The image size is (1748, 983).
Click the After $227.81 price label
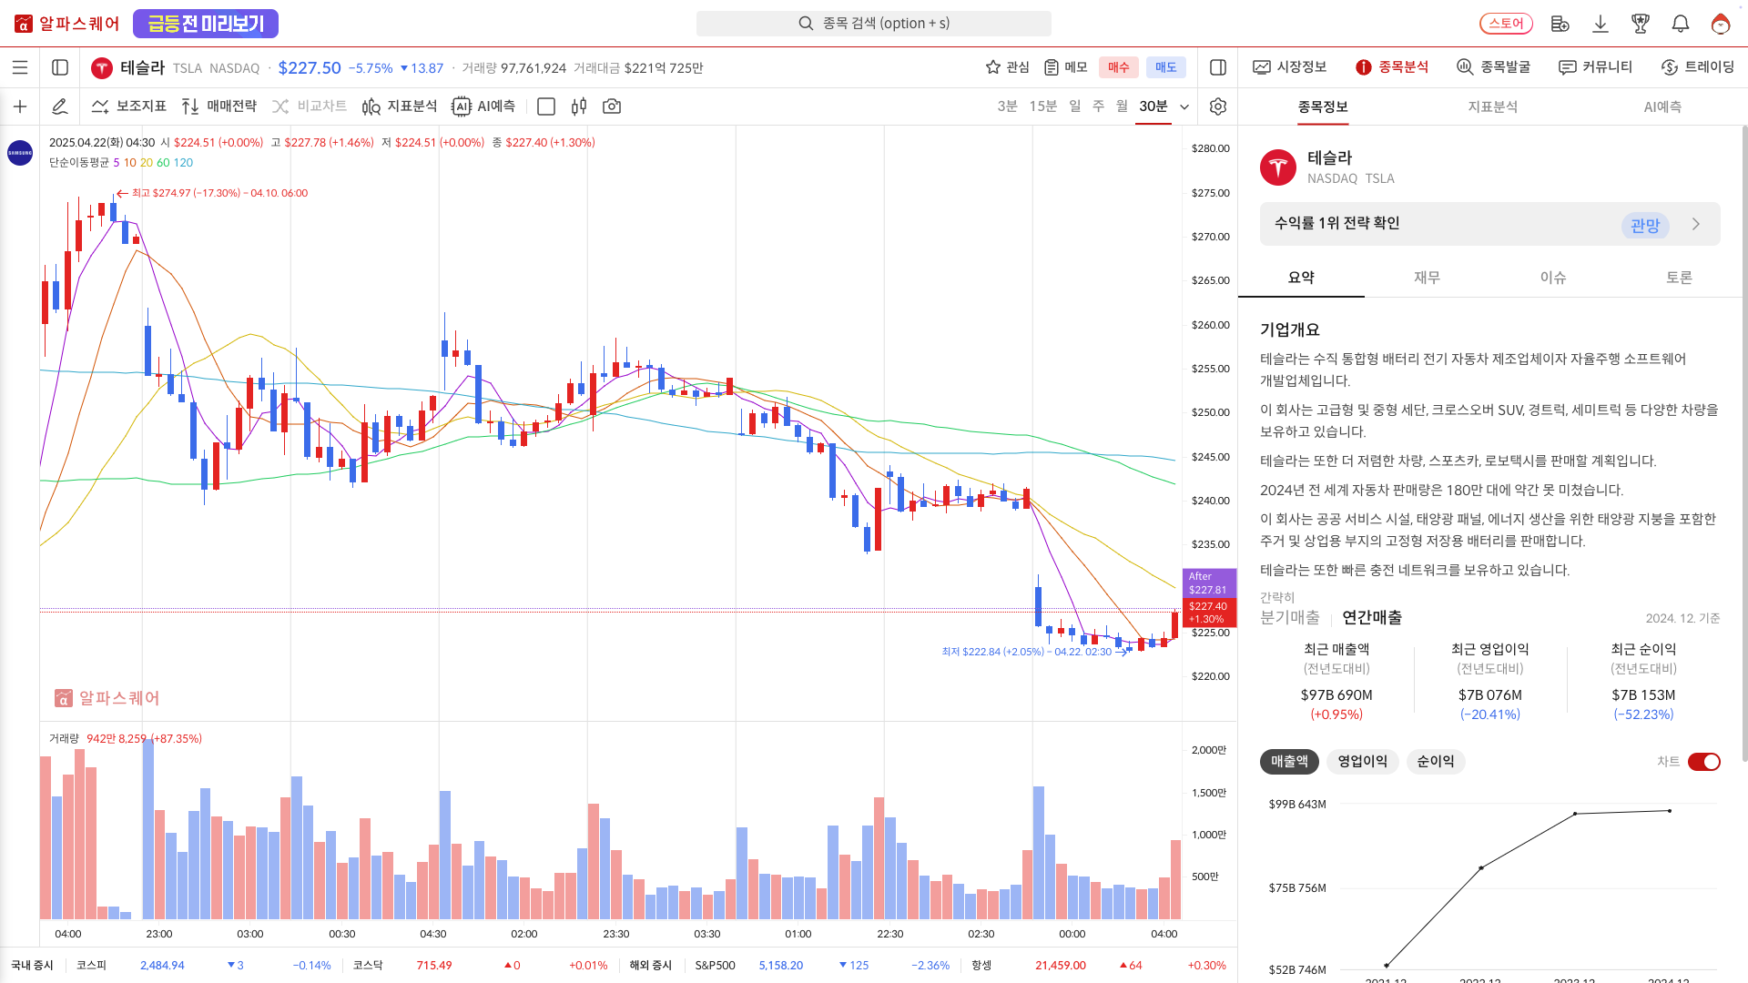click(x=1209, y=583)
